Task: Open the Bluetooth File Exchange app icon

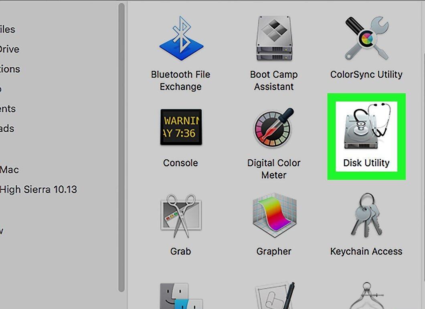Action: (181, 38)
